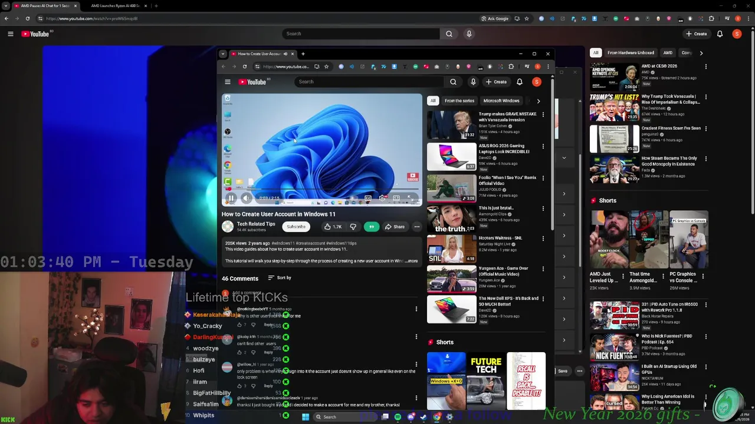The width and height of the screenshot is (755, 424).
Task: Voice search in back window YouTube
Action: (x=469, y=34)
